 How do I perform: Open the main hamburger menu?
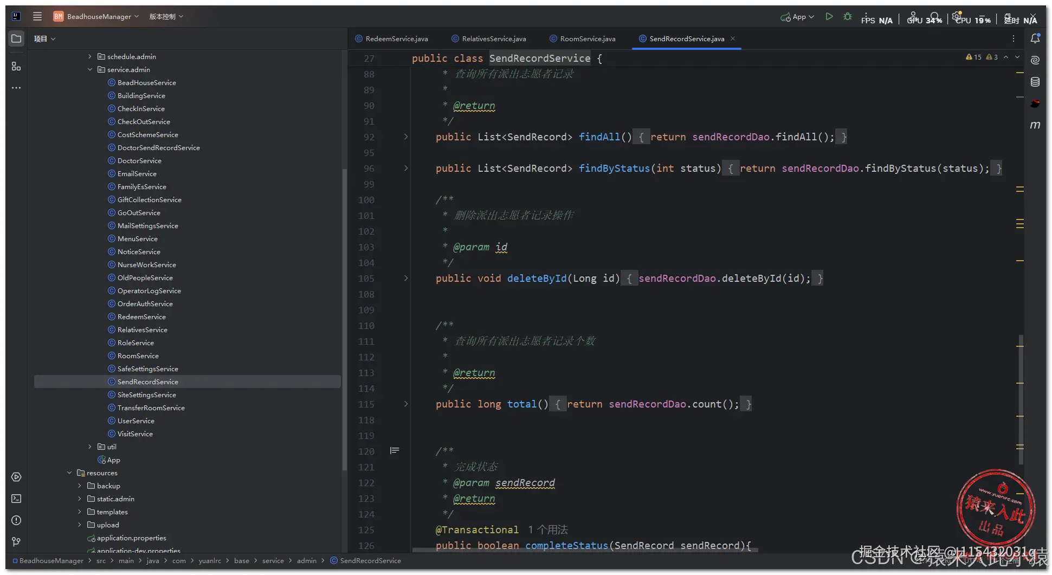click(37, 16)
